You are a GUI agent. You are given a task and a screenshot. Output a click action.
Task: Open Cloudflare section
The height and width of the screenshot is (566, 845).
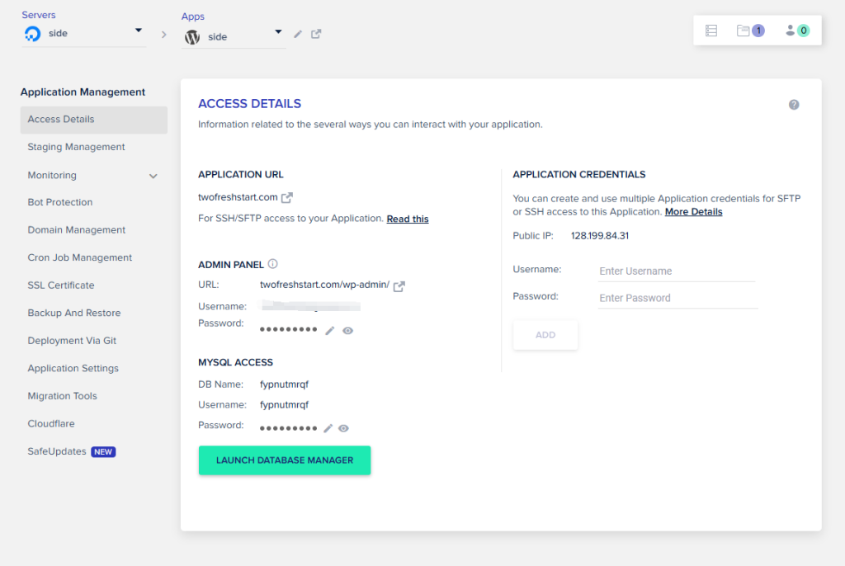click(51, 423)
